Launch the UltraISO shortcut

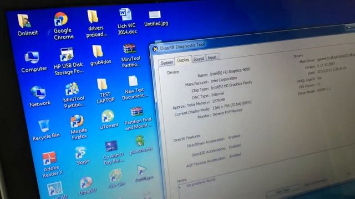click(x=86, y=183)
